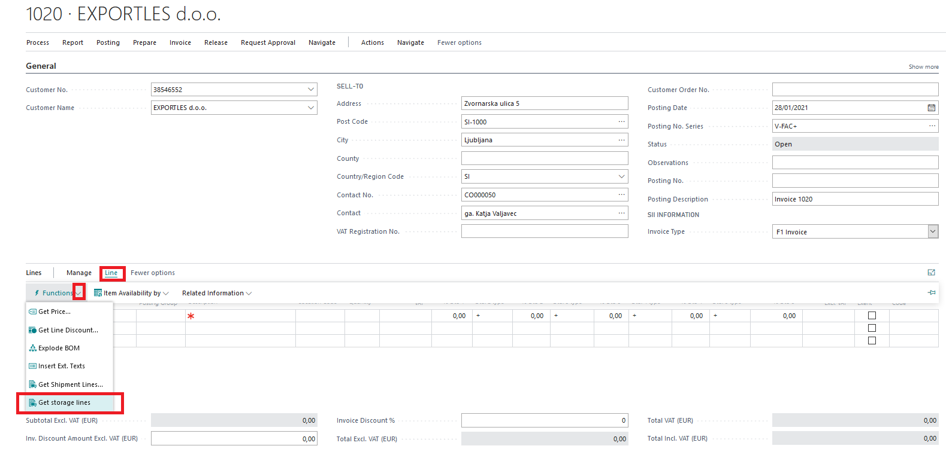Open the Prepare menu

(144, 42)
